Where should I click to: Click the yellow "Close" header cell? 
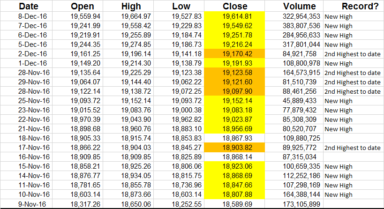pyautogui.click(x=235, y=7)
